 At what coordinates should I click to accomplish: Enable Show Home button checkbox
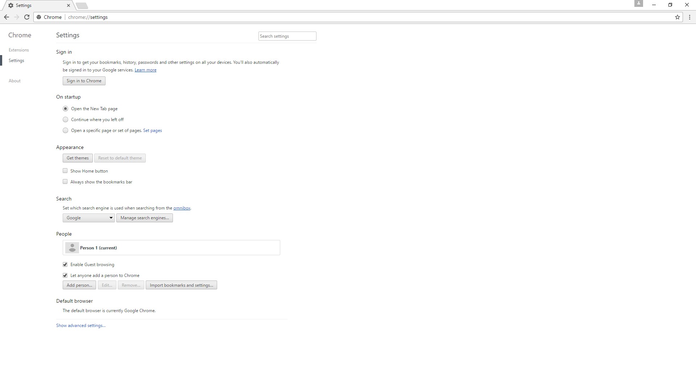click(x=65, y=171)
